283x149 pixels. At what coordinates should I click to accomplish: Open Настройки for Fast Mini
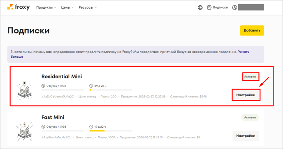246,136
